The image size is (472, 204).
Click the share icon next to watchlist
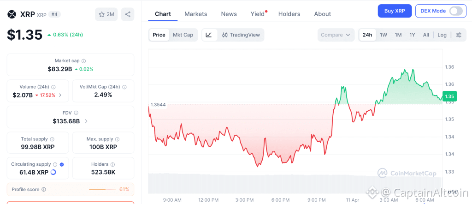(128, 14)
